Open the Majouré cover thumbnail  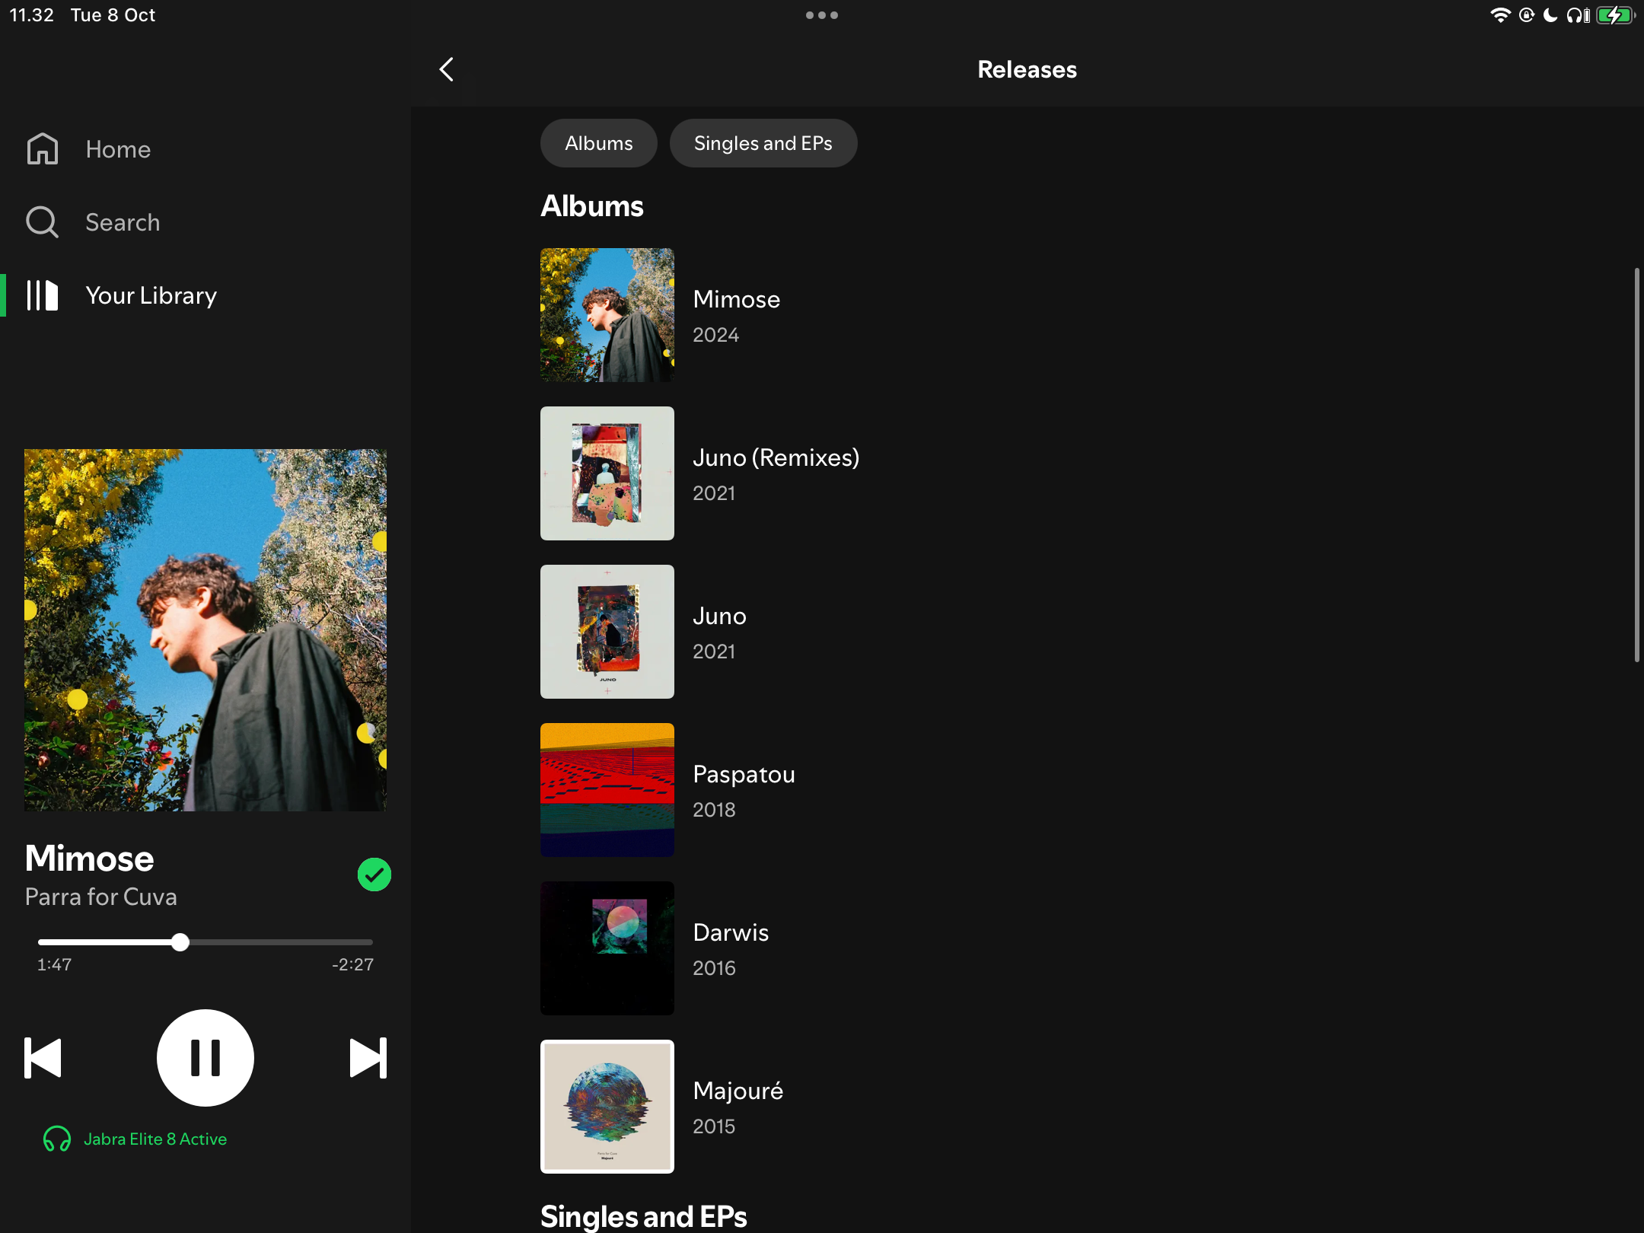click(x=607, y=1107)
